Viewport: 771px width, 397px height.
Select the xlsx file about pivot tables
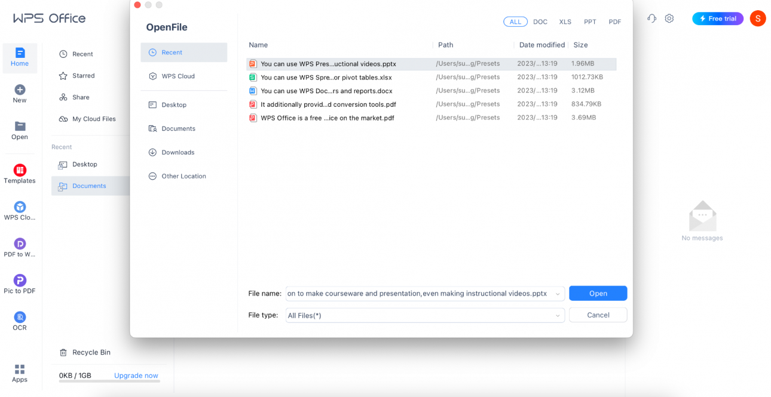click(431, 77)
